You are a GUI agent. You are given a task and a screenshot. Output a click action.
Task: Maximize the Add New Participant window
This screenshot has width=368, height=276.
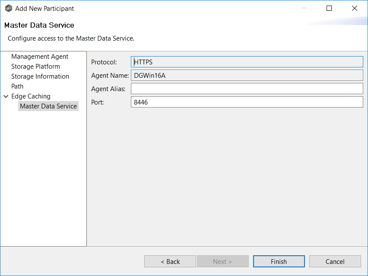pos(329,8)
